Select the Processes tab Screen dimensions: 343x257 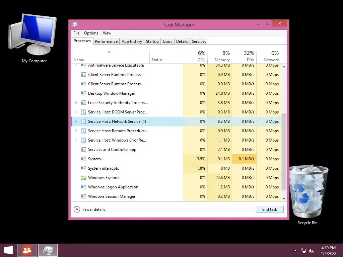82,41
